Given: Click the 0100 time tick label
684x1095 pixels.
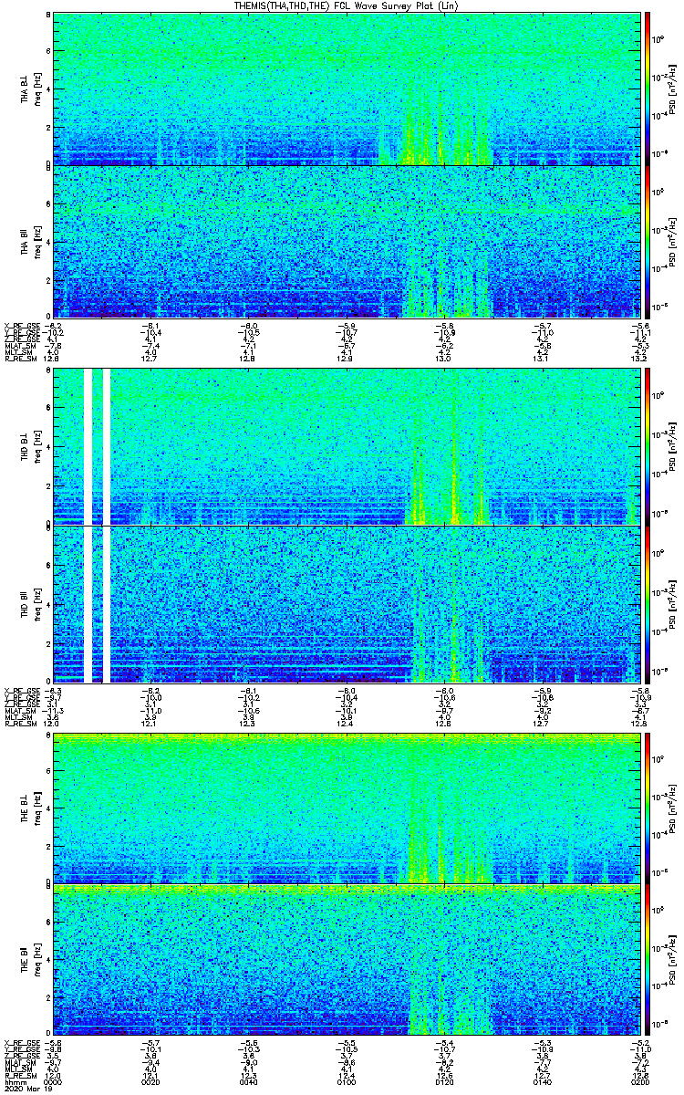Looking at the screenshot, I should (x=346, y=1082).
